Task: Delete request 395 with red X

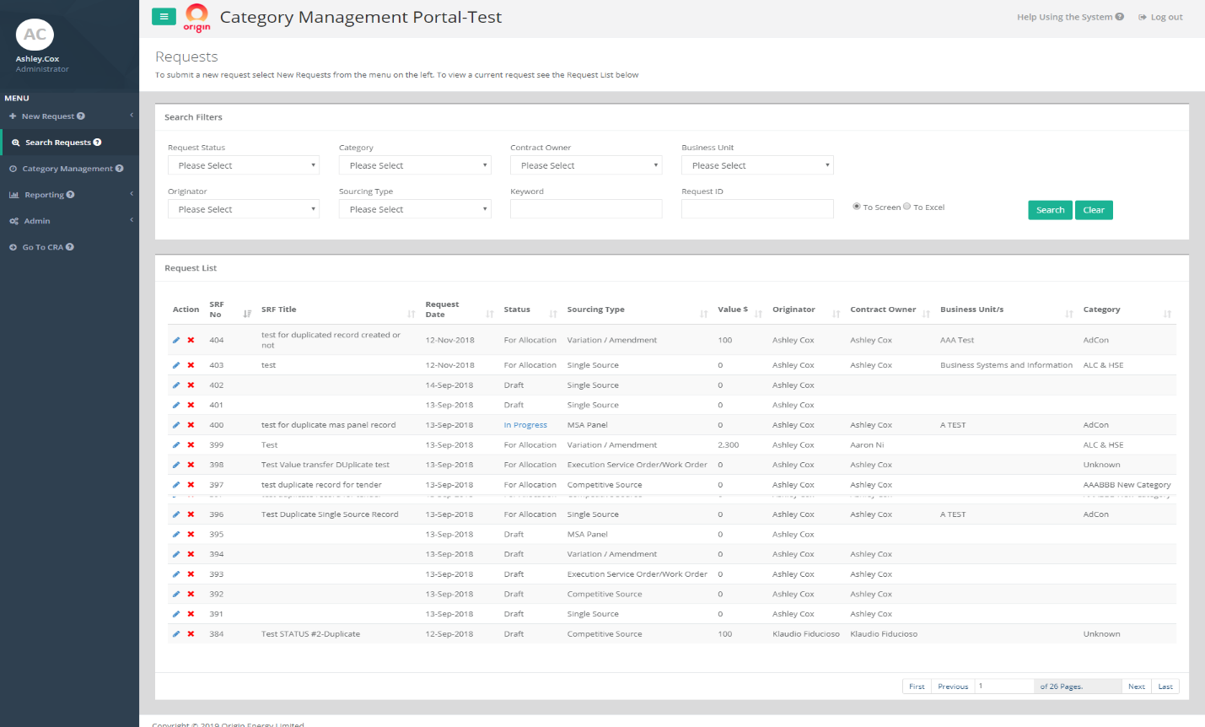Action: [x=191, y=534]
